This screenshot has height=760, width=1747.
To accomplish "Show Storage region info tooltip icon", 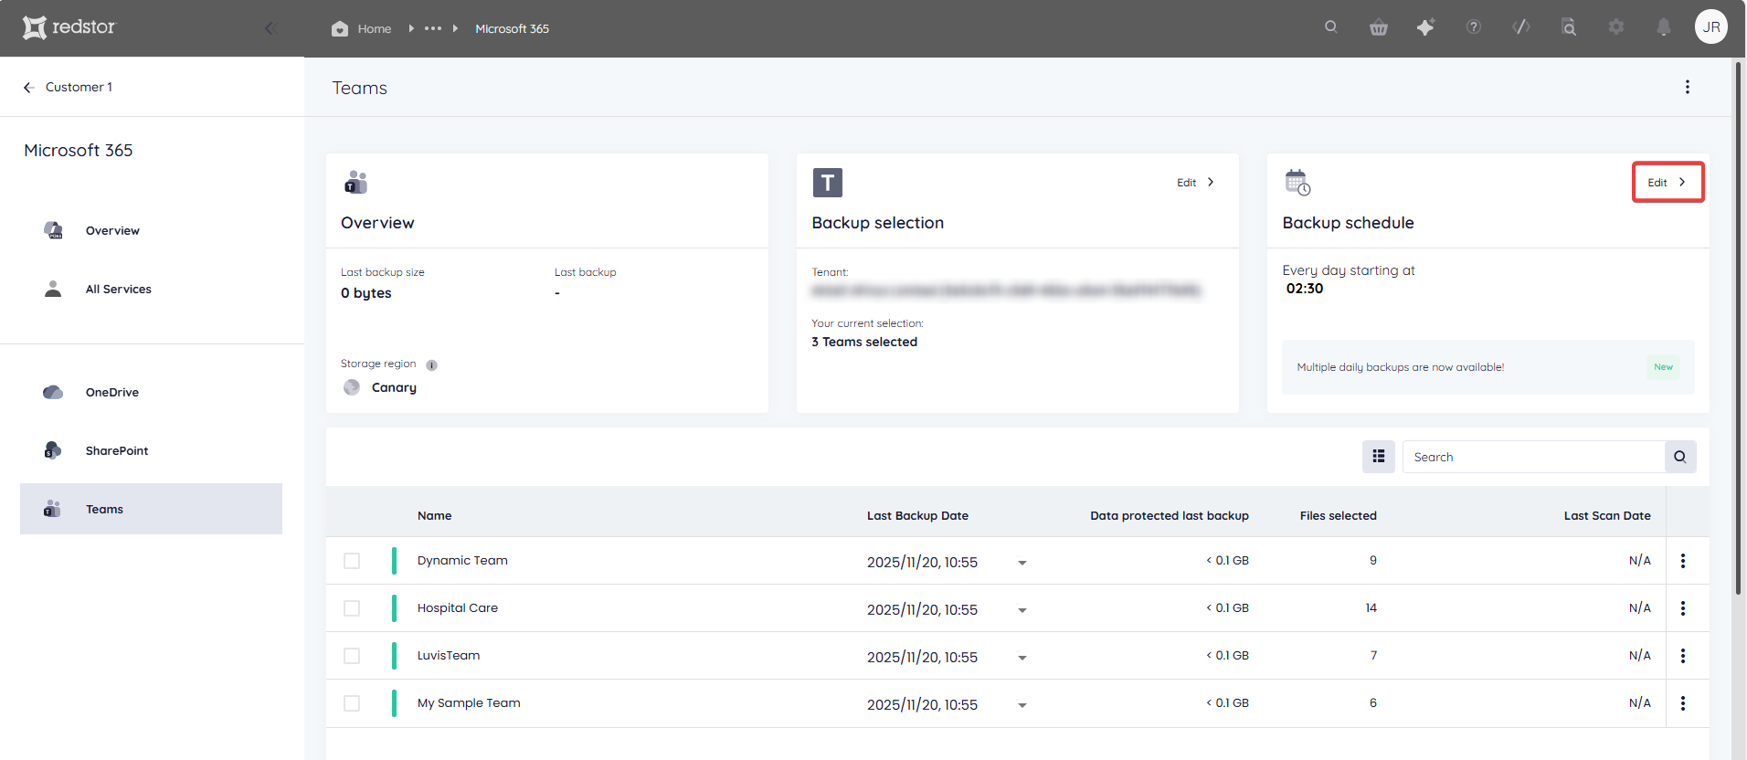I will point(432,364).
